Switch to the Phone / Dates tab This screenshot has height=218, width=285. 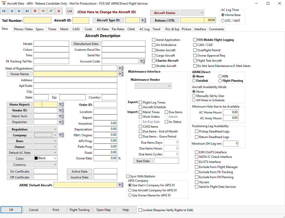pos(23,29)
